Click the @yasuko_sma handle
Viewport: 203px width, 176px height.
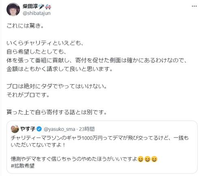pyautogui.click(x=59, y=129)
